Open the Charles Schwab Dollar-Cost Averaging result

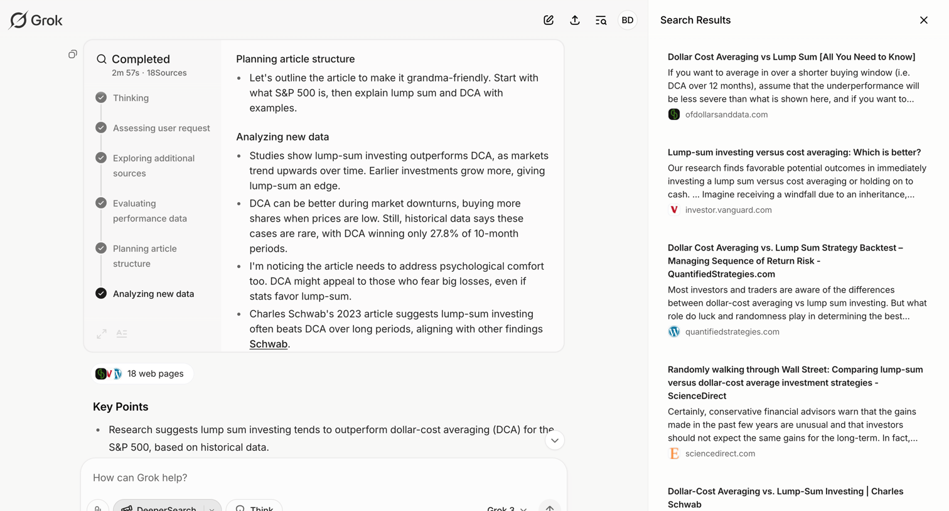785,497
